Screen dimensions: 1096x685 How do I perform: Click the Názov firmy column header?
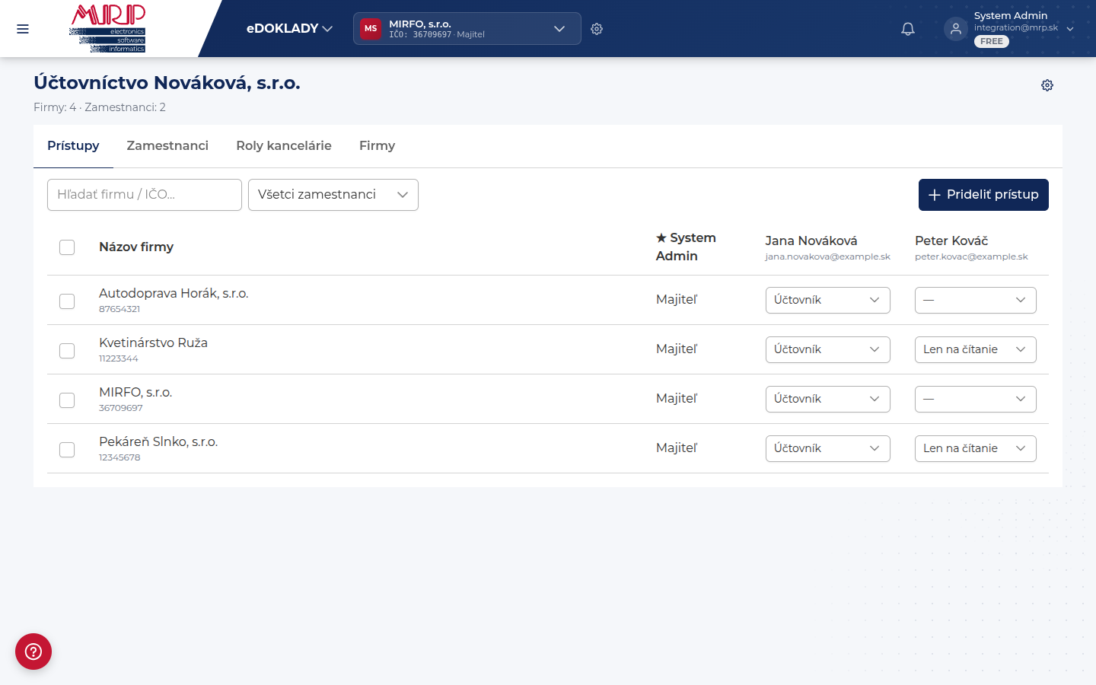point(136,247)
